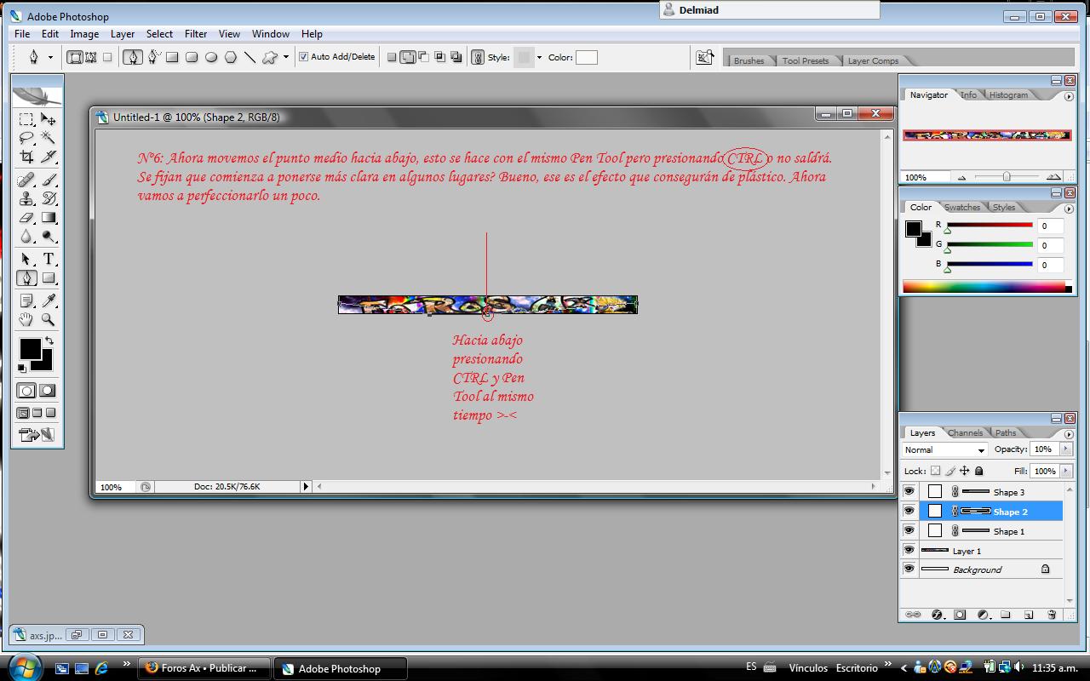Hide the Shape 1 layer

pos(909,531)
